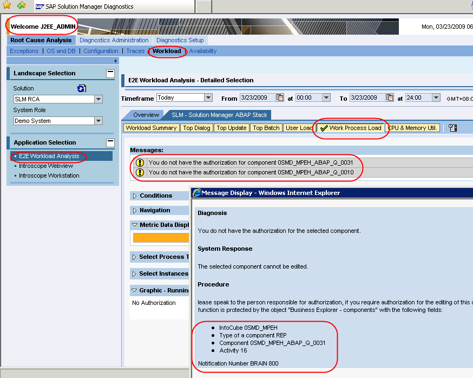Collapse the left navigation panel arrow
Image resolution: width=473 pixels, height=378 pixels.
coord(115,61)
